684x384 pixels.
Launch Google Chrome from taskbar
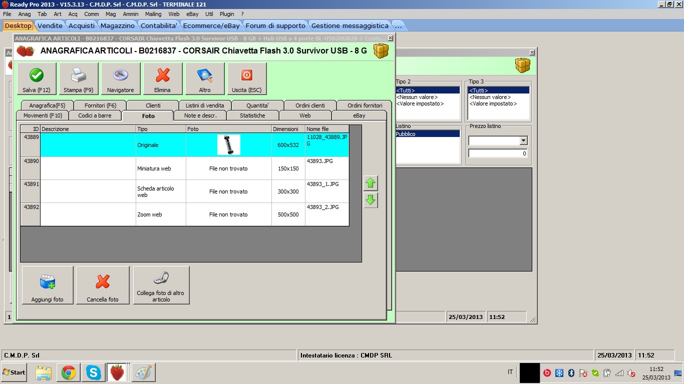point(69,372)
